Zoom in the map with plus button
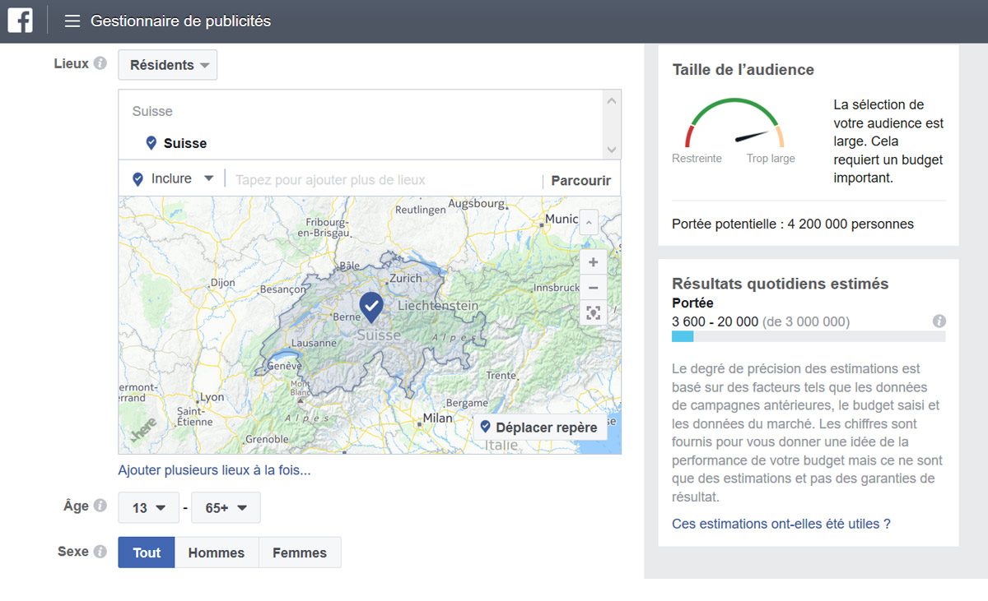988x601 pixels. tap(593, 262)
